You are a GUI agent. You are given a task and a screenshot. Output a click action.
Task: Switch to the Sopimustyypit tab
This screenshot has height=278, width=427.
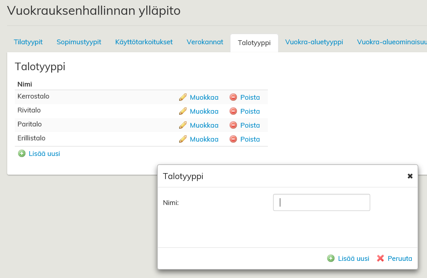point(79,42)
